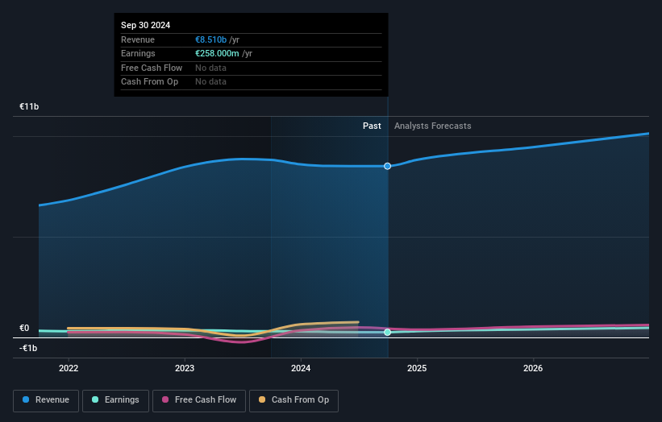Click the €8.510b revenue value in tooltip
Viewport: 662px width, 422px height.
coord(210,39)
